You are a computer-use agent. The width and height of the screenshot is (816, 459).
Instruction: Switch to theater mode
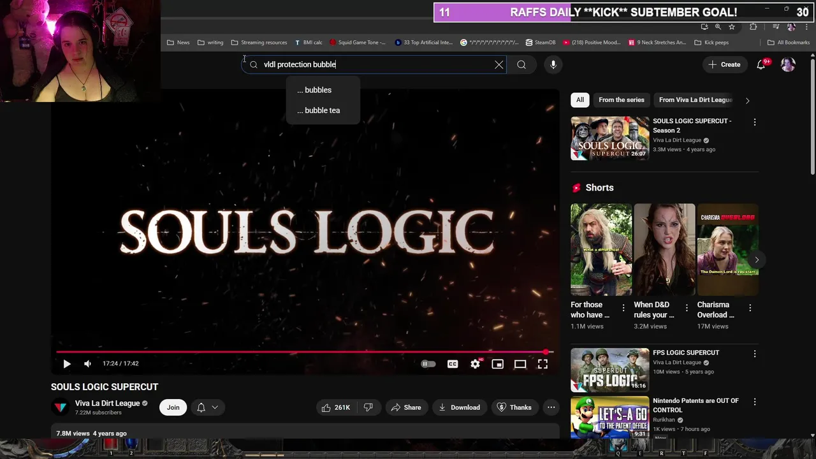click(520, 364)
